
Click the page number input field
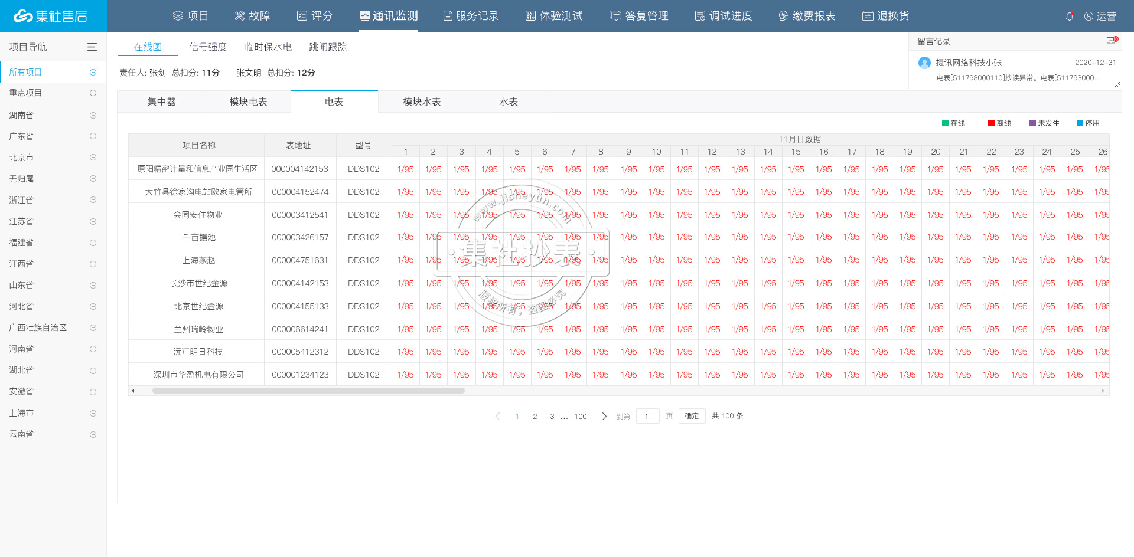click(x=647, y=416)
